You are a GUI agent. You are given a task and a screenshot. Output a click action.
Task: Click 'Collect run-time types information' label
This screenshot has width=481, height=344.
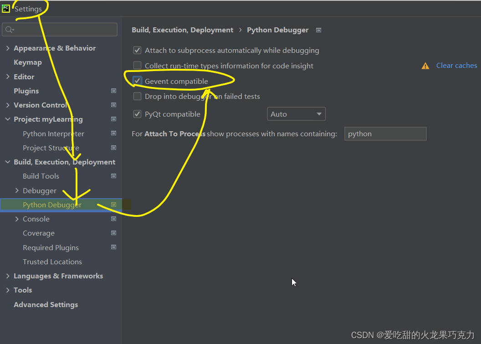point(229,66)
